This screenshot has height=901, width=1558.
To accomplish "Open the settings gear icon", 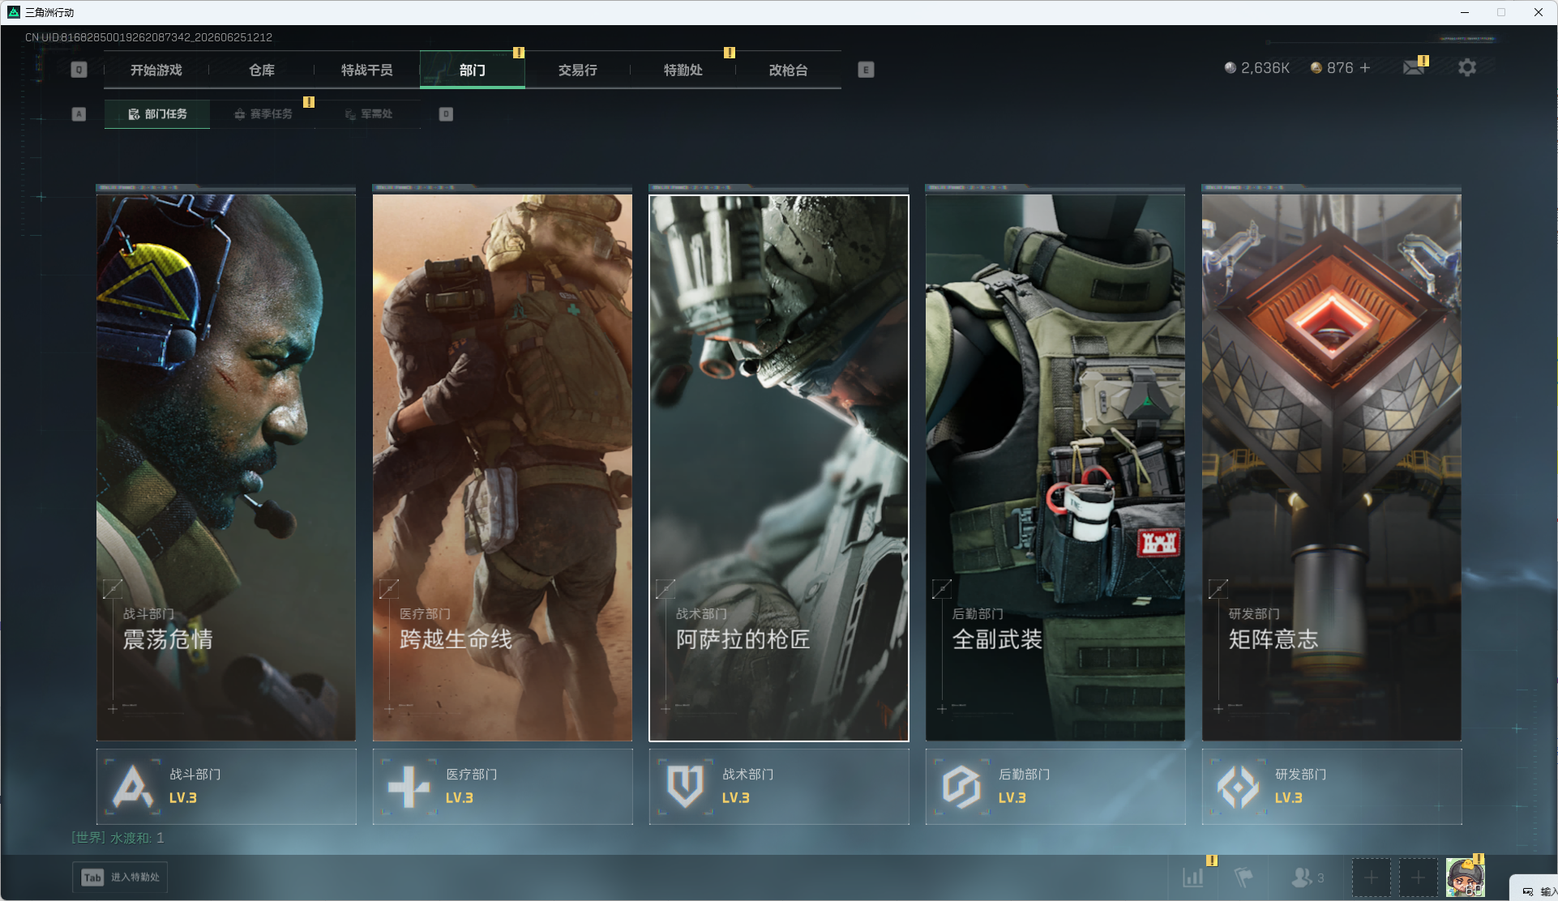I will tap(1467, 68).
